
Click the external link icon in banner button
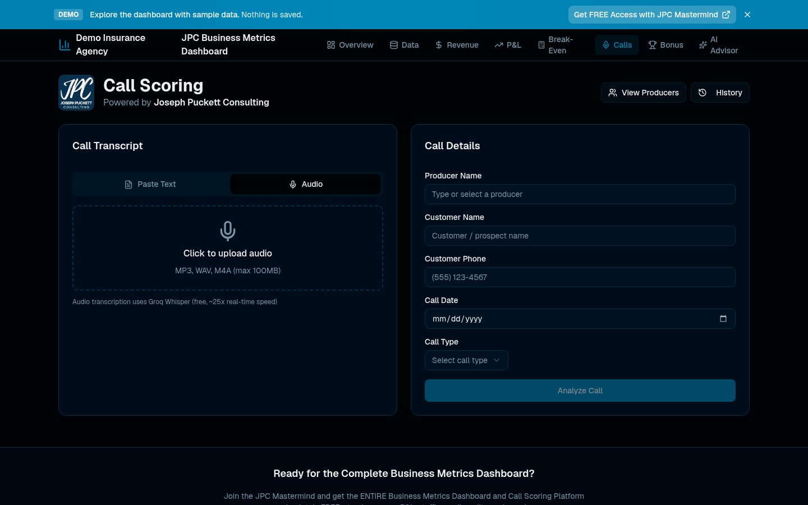click(x=726, y=15)
